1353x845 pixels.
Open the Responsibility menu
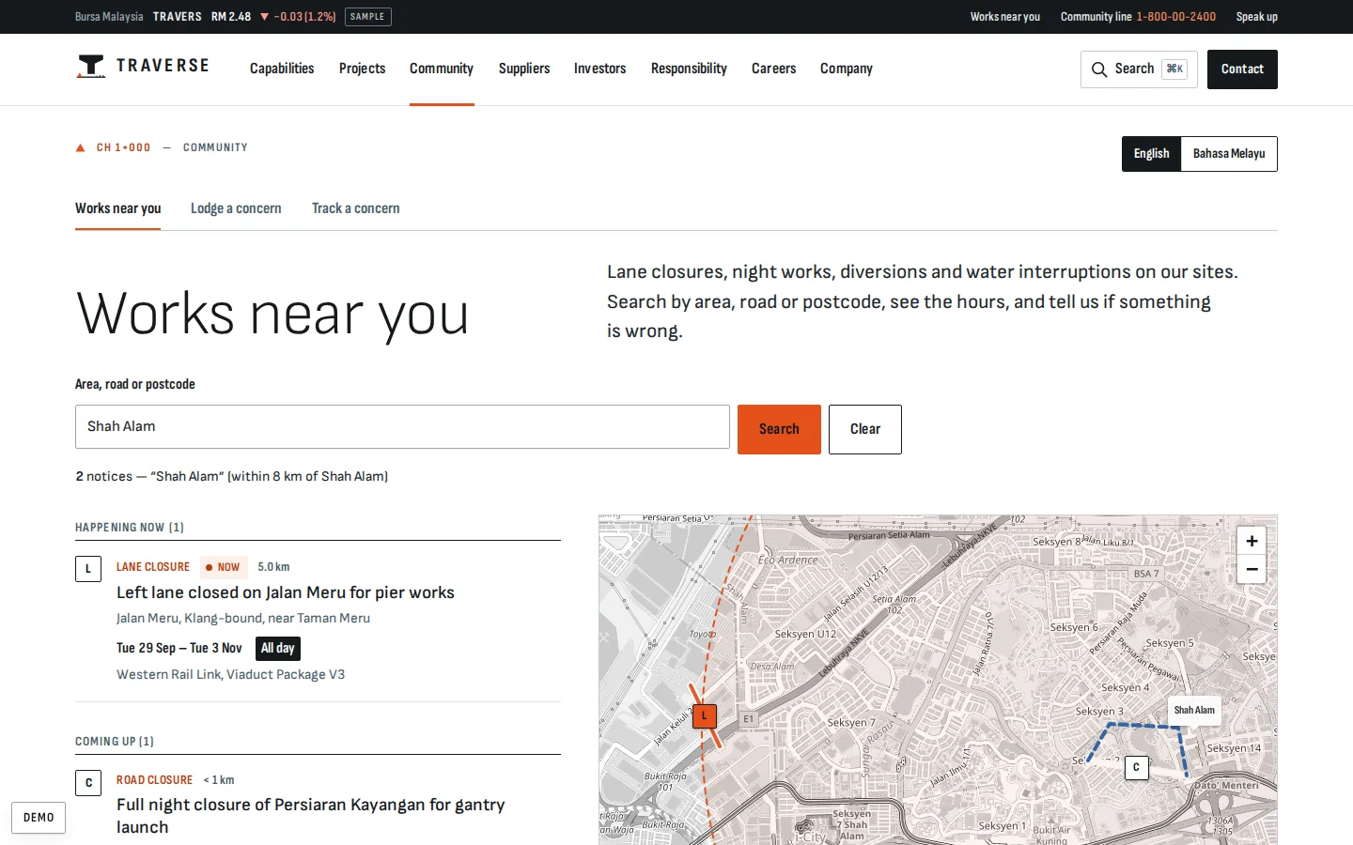689,69
